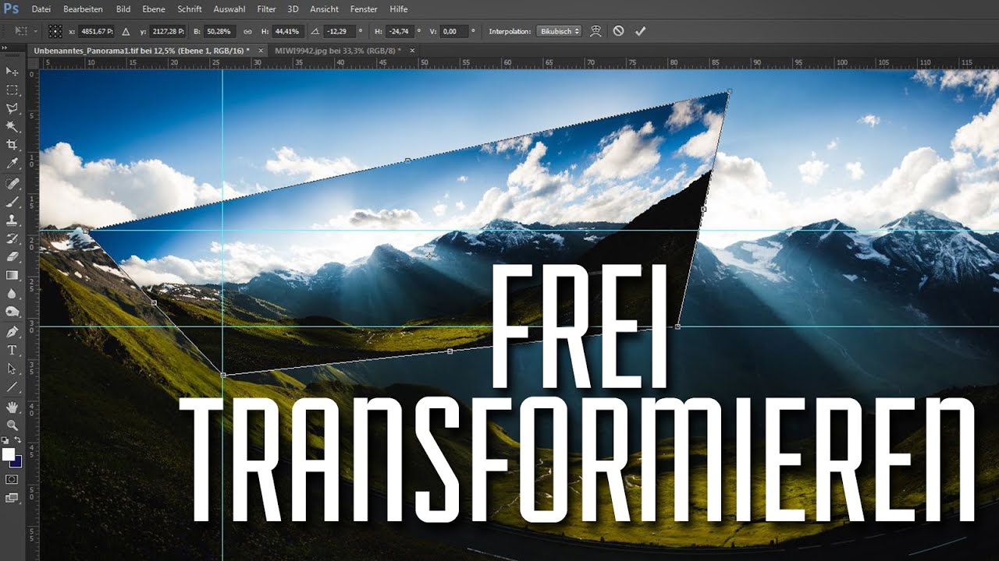The width and height of the screenshot is (999, 561).
Task: Select the Clone Stamp tool
Action: [x=12, y=220]
